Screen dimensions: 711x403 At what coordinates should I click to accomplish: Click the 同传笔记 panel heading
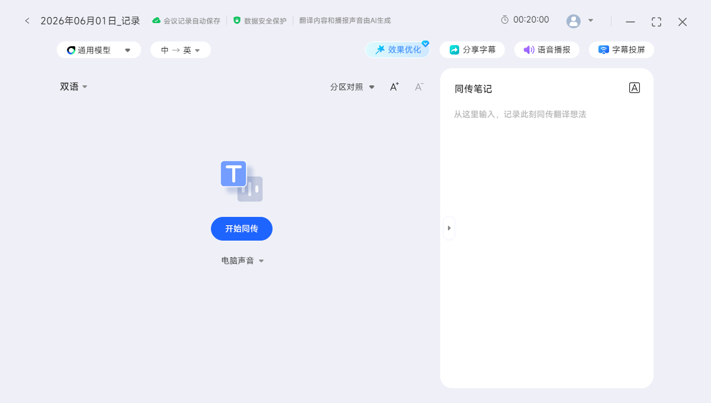tap(473, 89)
